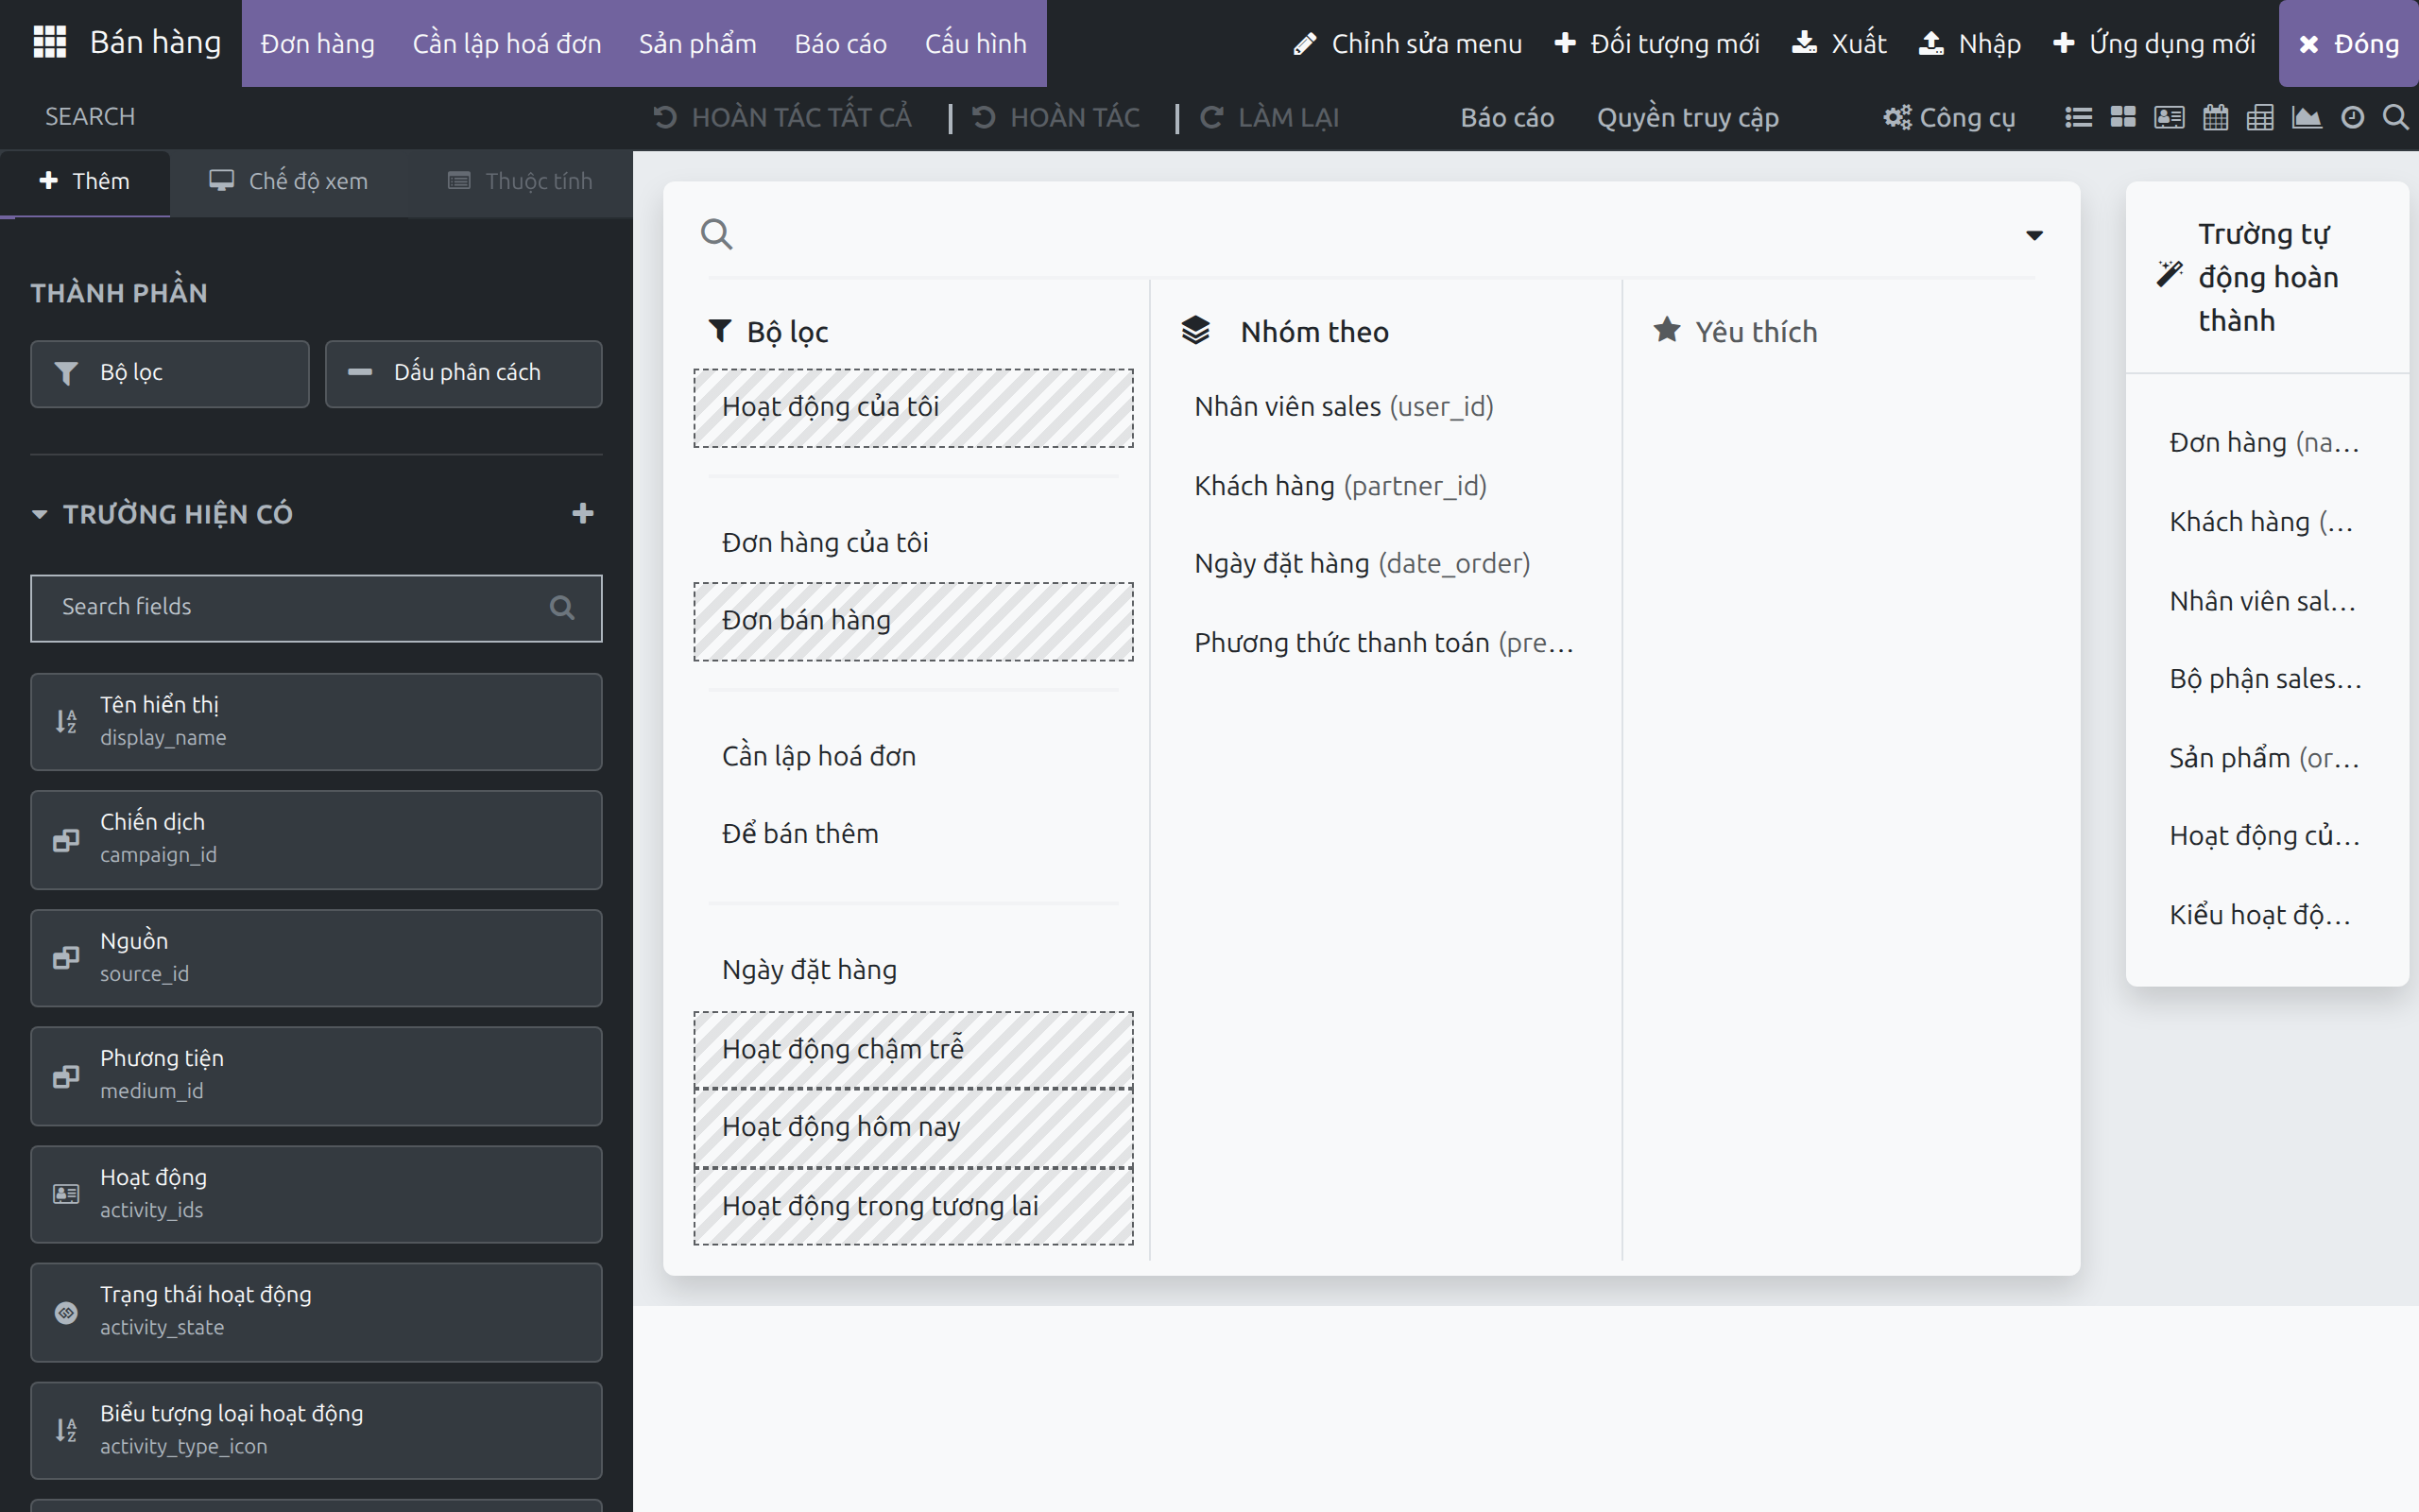The width and height of the screenshot is (2419, 1512).
Task: Open the Công cụ tools menu
Action: 1948,117
